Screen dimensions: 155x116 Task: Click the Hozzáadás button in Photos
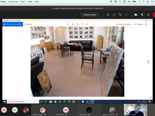[28, 24]
